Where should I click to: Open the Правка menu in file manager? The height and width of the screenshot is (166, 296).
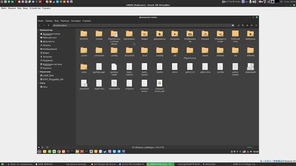tap(49, 21)
